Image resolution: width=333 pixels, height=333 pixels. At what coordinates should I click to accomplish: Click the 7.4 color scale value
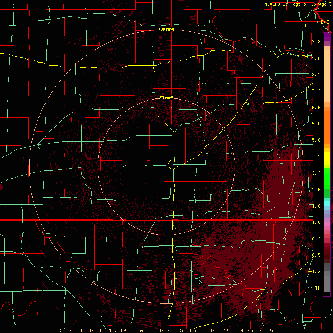pos(316,91)
